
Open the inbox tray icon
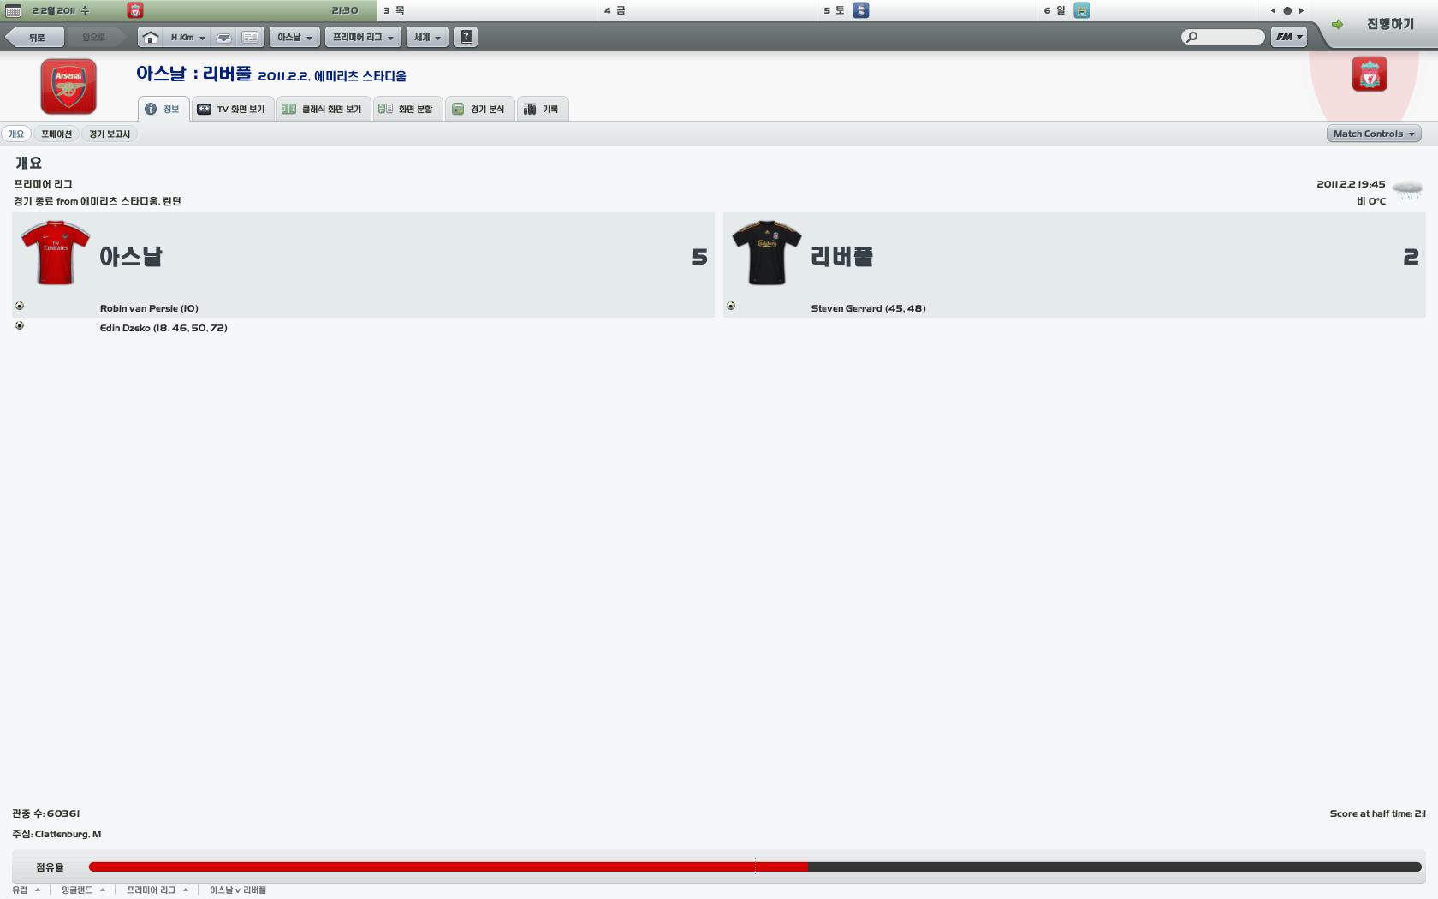pos(223,38)
